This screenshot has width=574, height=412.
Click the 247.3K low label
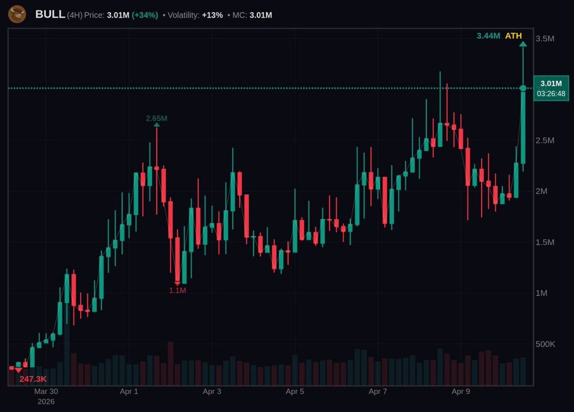click(x=33, y=379)
